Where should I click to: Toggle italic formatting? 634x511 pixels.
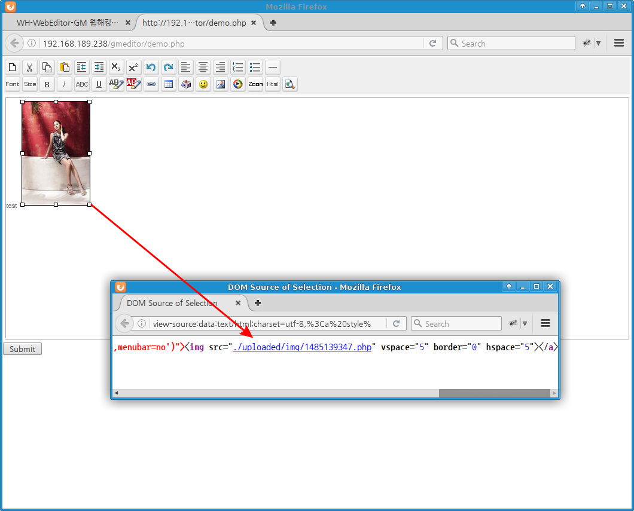pyautogui.click(x=65, y=84)
